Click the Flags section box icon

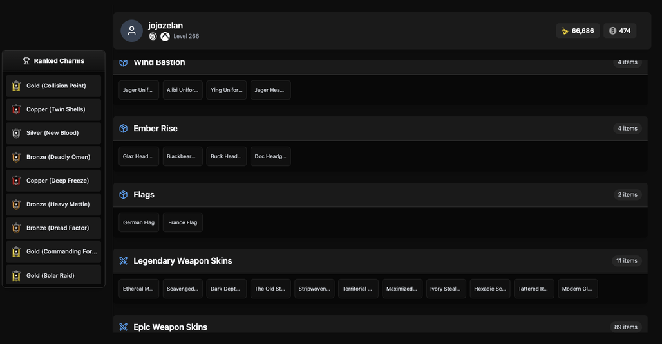(123, 194)
